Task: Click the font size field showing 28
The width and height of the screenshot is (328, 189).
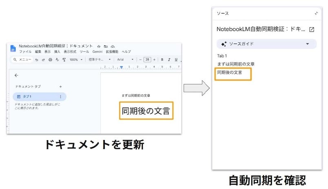Action: point(147,59)
